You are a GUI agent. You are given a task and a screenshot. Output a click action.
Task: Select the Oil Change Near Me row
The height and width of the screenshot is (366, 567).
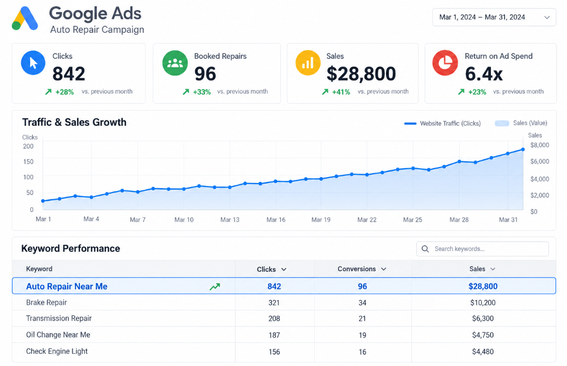click(284, 335)
